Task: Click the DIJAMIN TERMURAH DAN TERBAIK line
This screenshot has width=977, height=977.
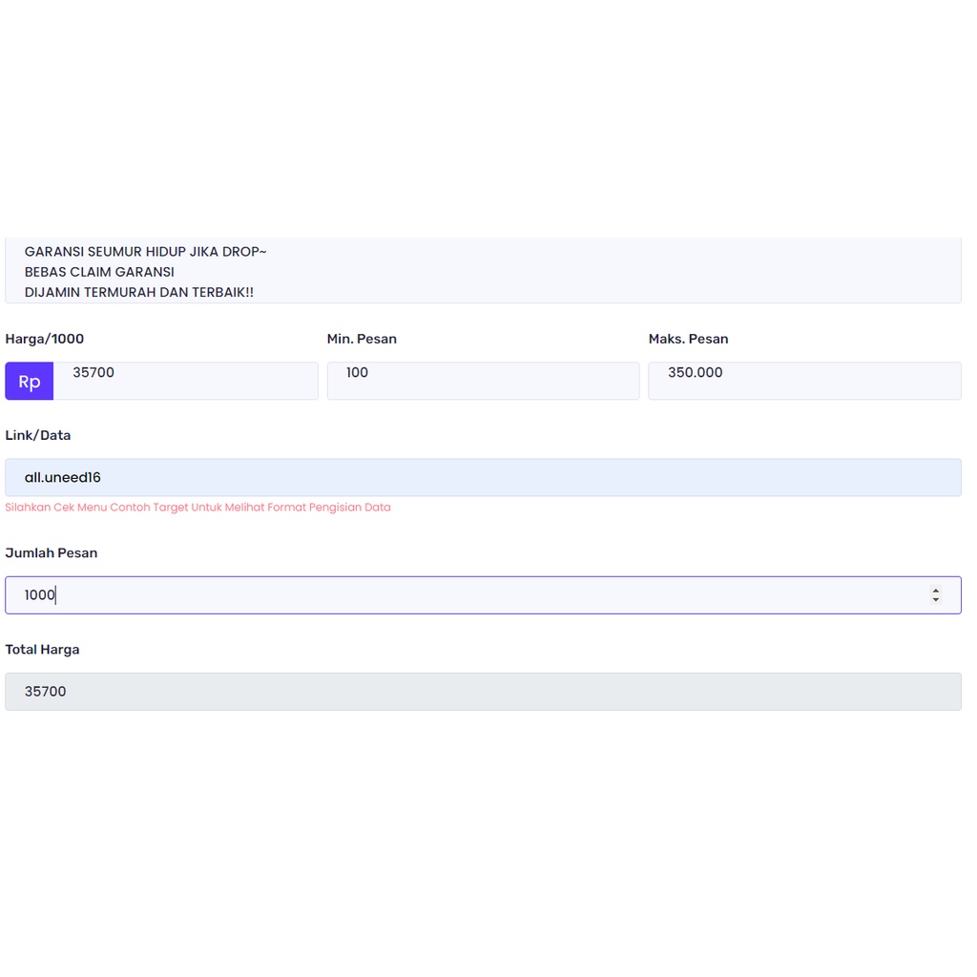Action: point(139,292)
